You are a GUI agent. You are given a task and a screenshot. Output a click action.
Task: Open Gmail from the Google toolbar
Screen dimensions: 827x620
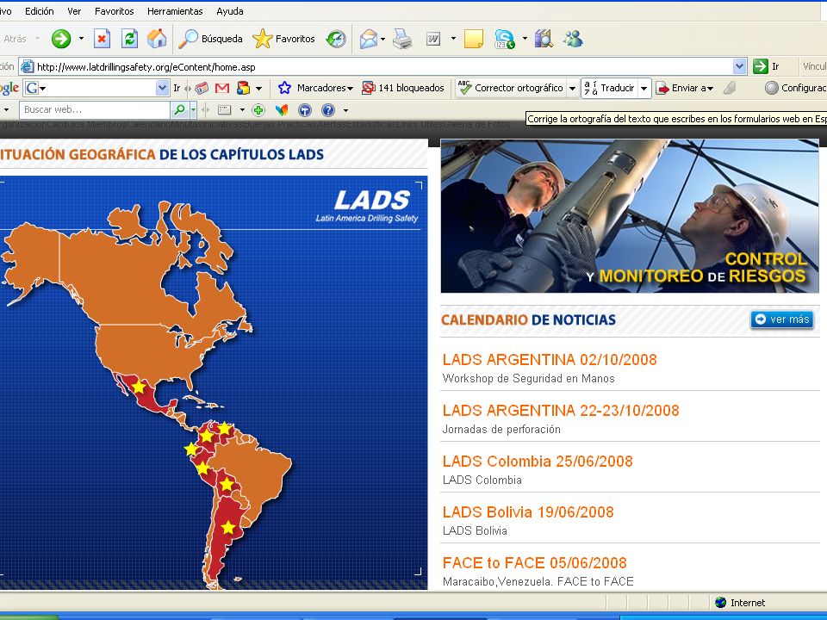point(222,88)
